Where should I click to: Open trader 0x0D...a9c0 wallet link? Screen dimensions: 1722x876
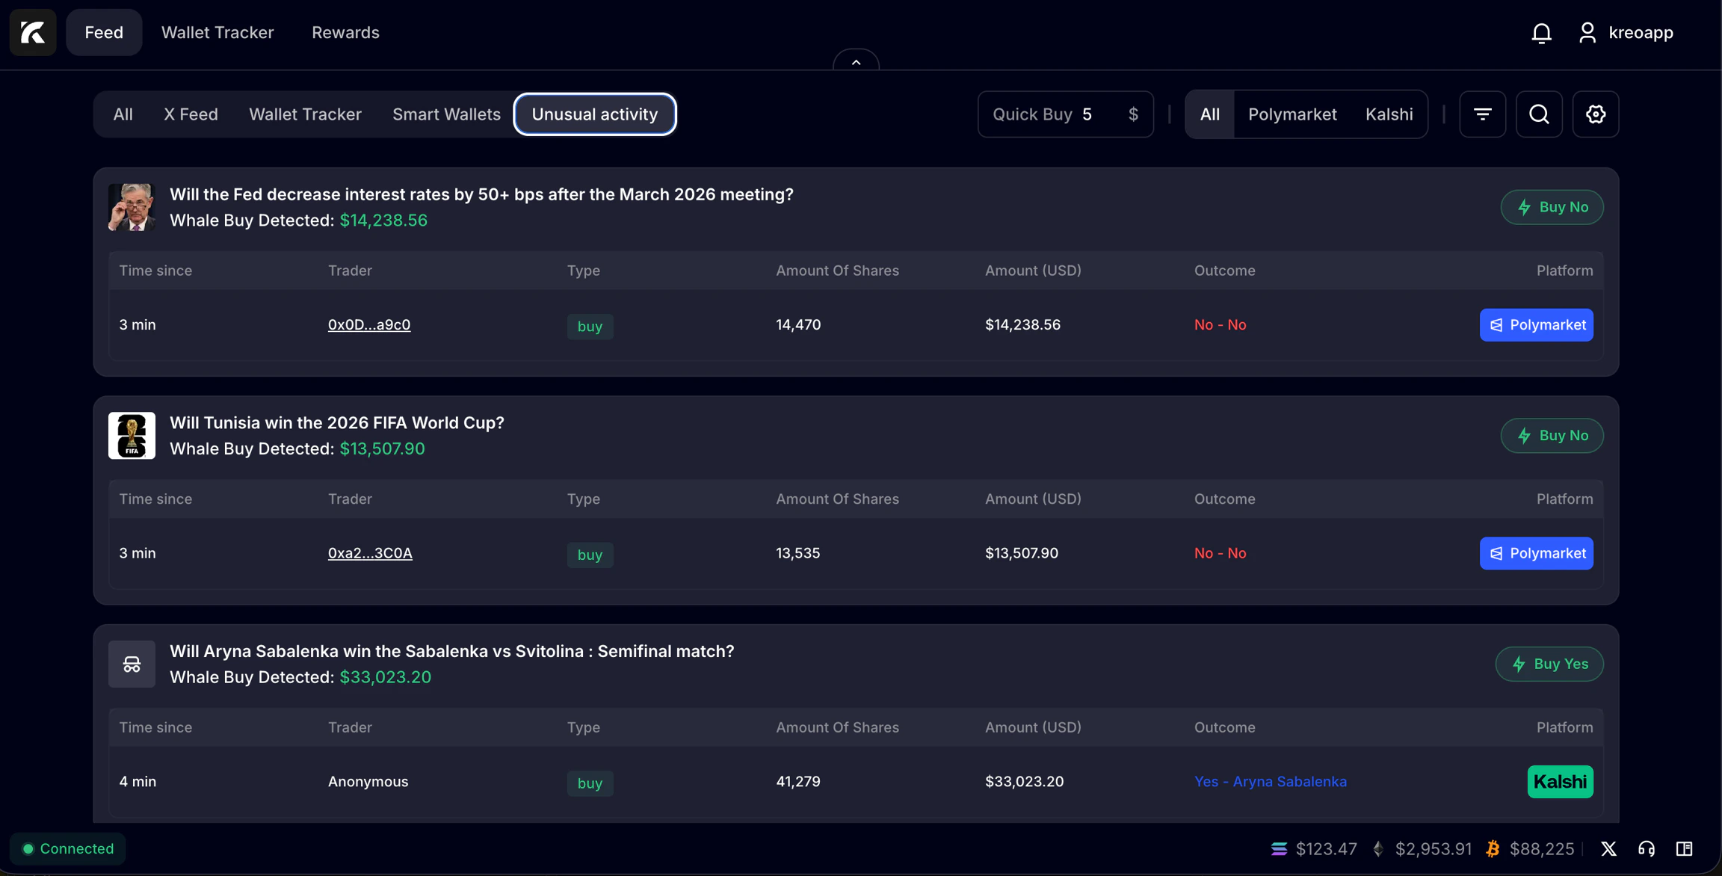pyautogui.click(x=369, y=324)
